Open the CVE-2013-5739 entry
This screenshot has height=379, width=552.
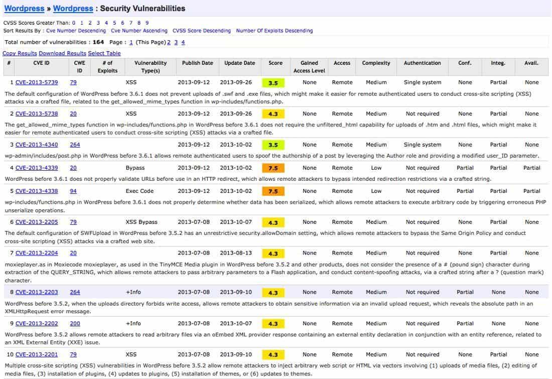click(37, 82)
